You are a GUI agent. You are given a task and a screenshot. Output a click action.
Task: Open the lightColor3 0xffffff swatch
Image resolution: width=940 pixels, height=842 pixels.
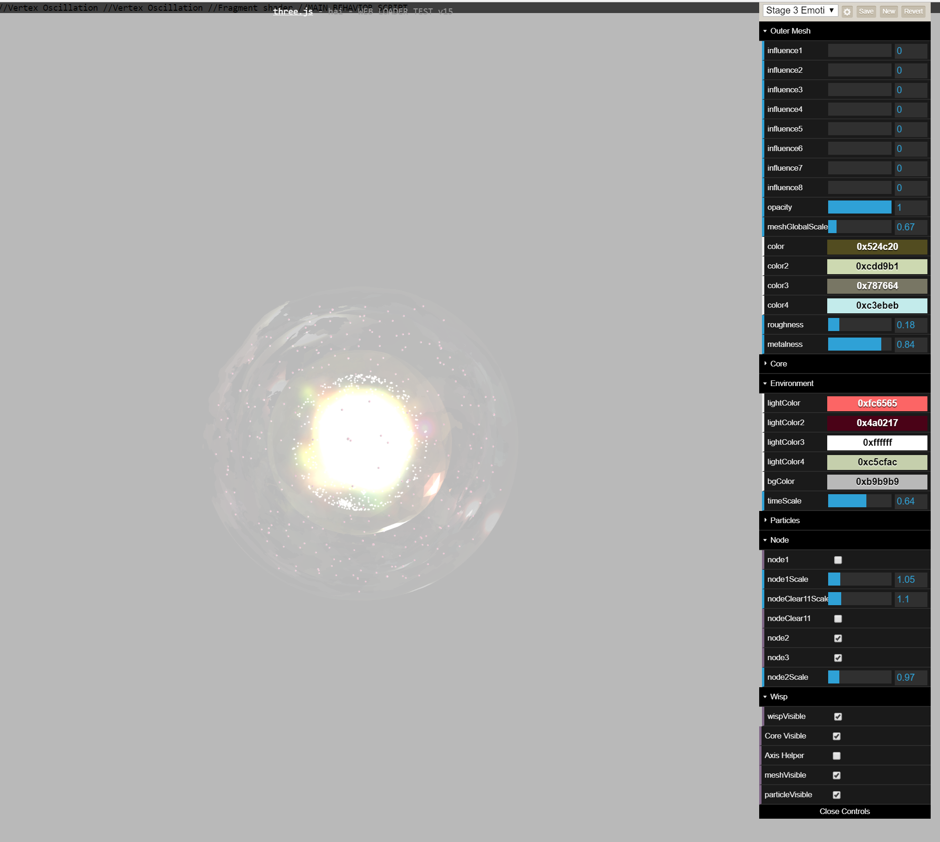pyautogui.click(x=877, y=442)
